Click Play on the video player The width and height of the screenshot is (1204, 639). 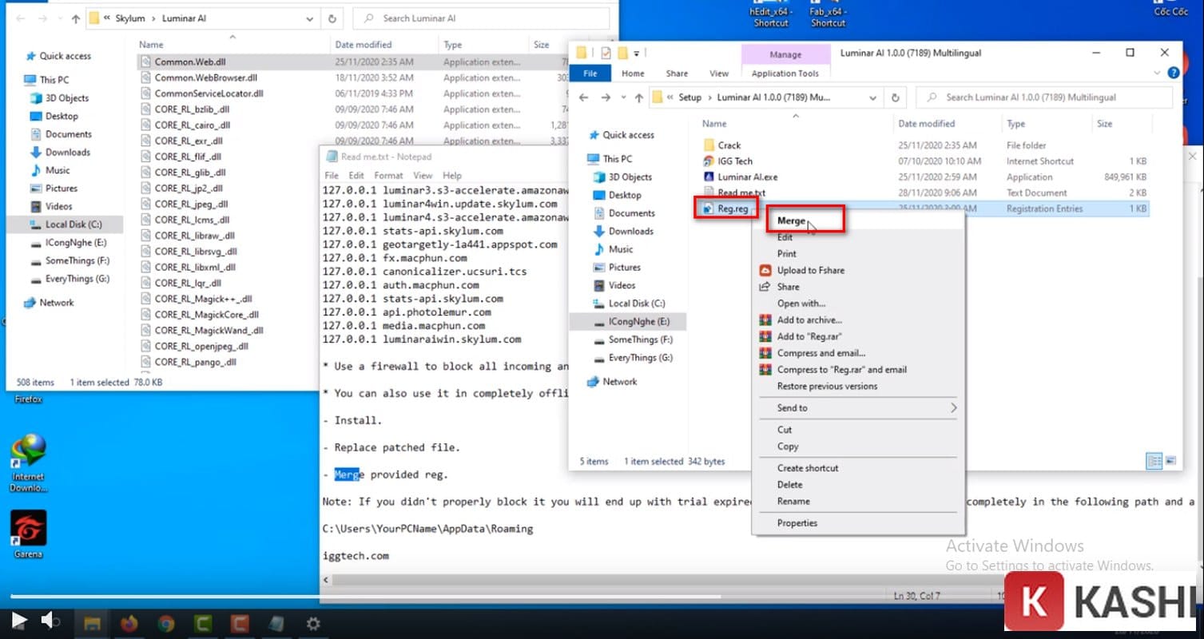pos(19,620)
